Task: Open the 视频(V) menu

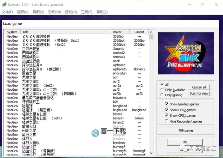Action: tap(23, 12)
